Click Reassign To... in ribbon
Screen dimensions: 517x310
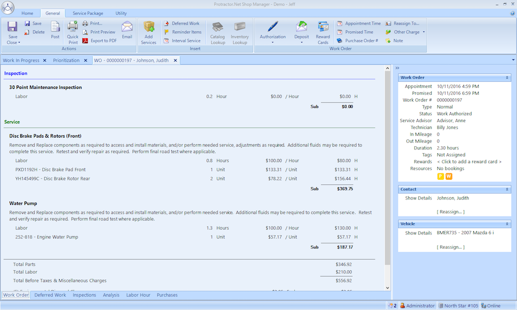tap(402, 23)
